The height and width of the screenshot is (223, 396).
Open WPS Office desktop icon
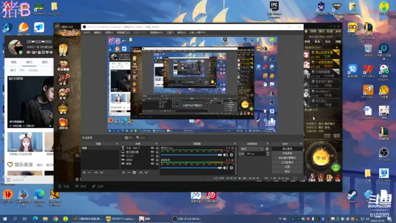point(368,71)
